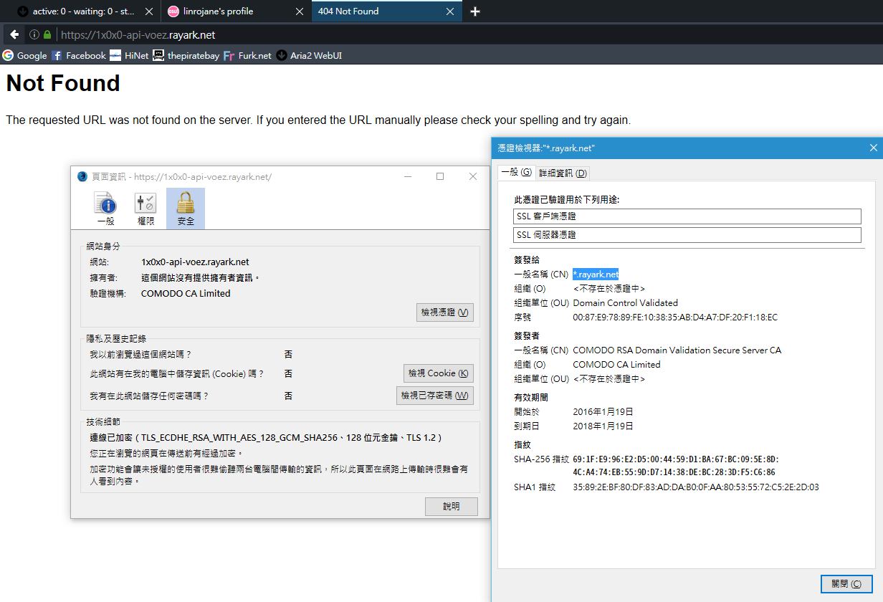Viewport: 883px width, 602px height.
Task: Switch to 詳細資訊 tab in certificate viewer
Action: click(x=563, y=173)
